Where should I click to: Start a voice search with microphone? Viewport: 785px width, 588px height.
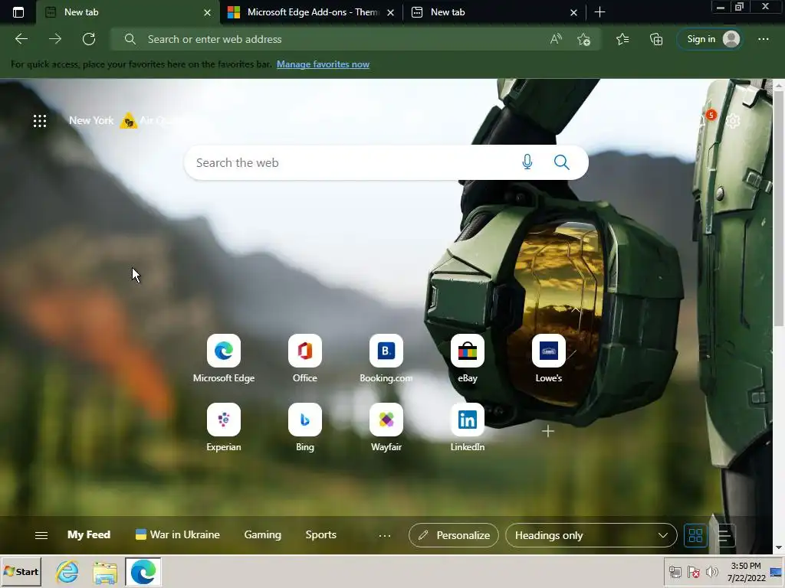tap(527, 162)
